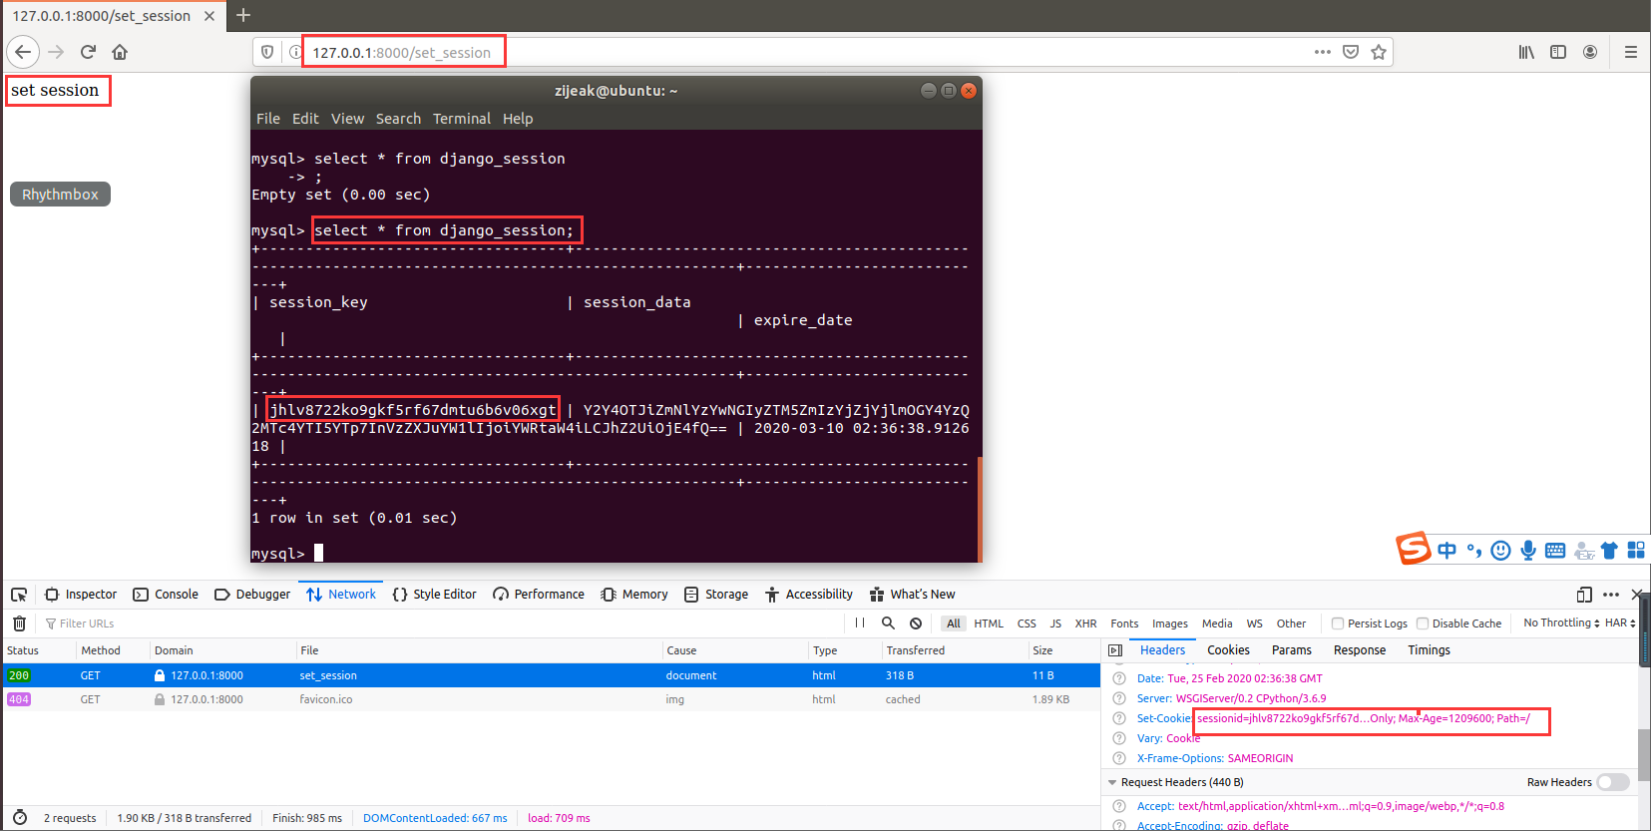Bookmark this page with the star
Viewport: 1651px width, 831px height.
tap(1379, 52)
